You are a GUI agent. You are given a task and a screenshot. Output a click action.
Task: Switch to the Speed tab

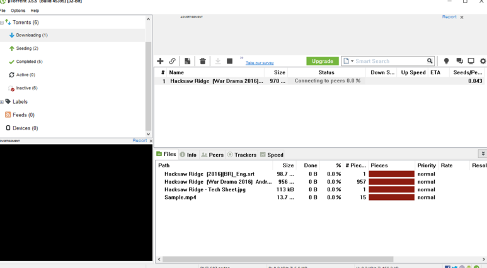tap(272, 155)
